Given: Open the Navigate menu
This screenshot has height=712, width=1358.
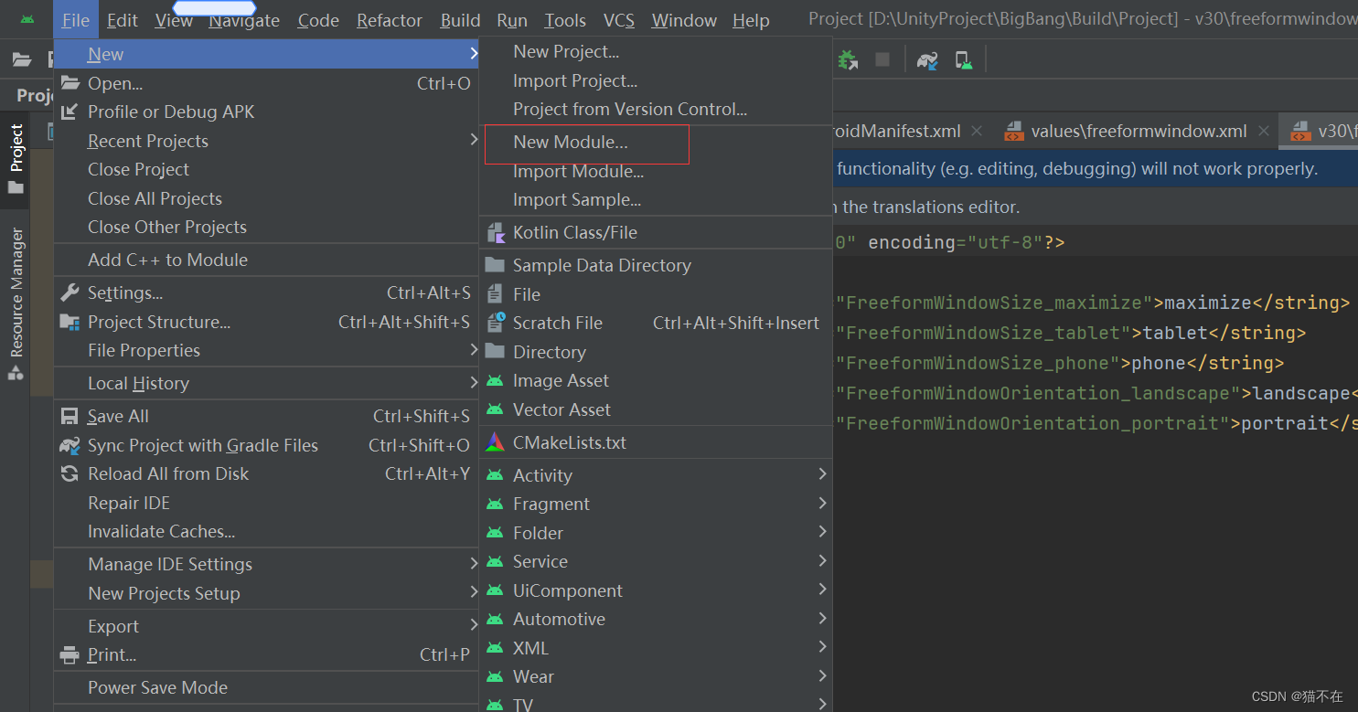Looking at the screenshot, I should (x=244, y=20).
